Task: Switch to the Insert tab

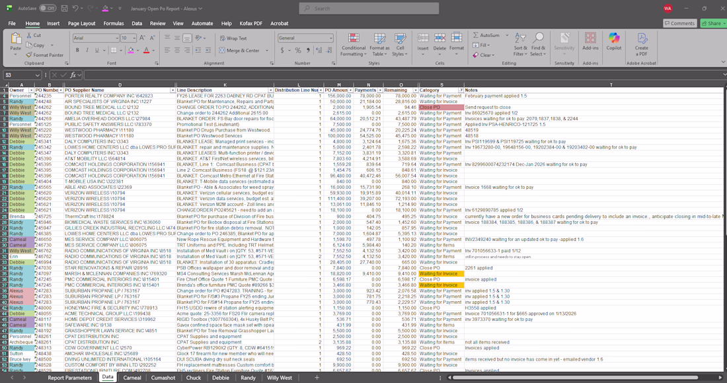Action: click(54, 23)
